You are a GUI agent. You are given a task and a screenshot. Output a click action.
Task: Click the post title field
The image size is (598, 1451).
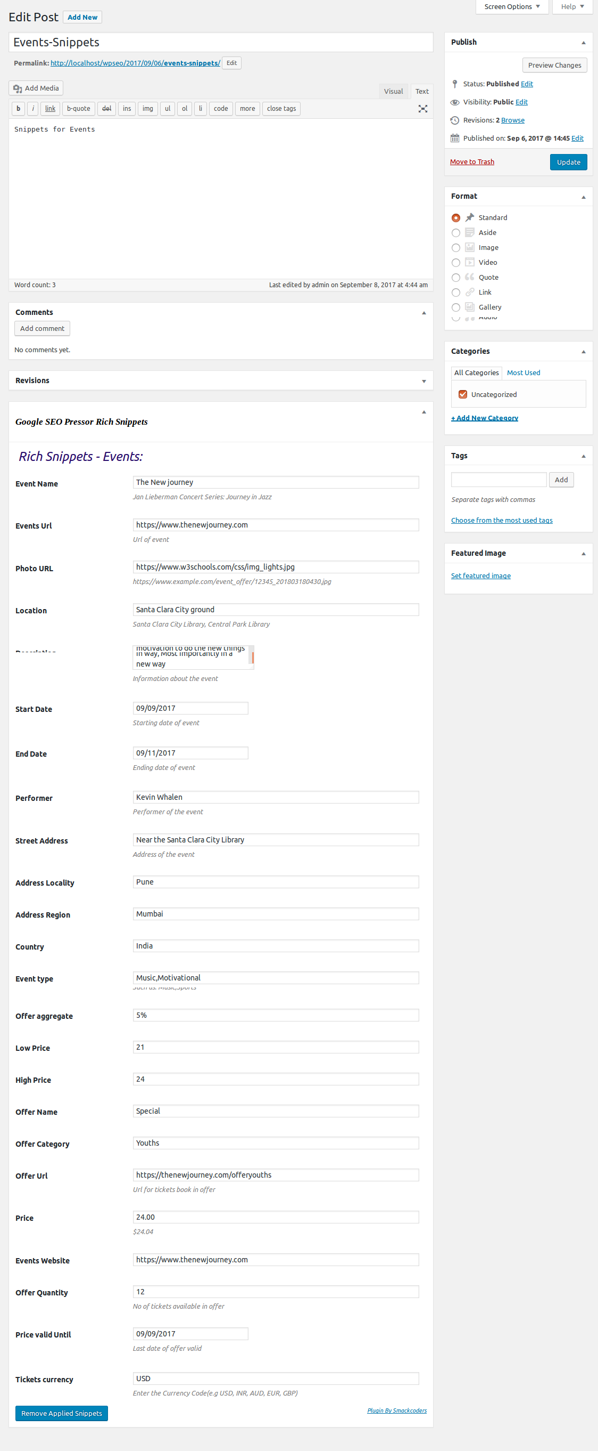tap(220, 42)
